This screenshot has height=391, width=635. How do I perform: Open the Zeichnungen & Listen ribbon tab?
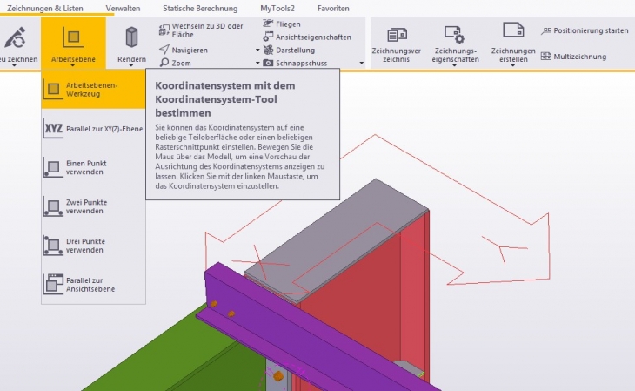click(x=45, y=8)
